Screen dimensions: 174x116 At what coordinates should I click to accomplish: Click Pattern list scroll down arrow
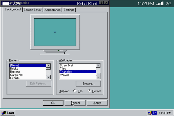(x=48, y=77)
